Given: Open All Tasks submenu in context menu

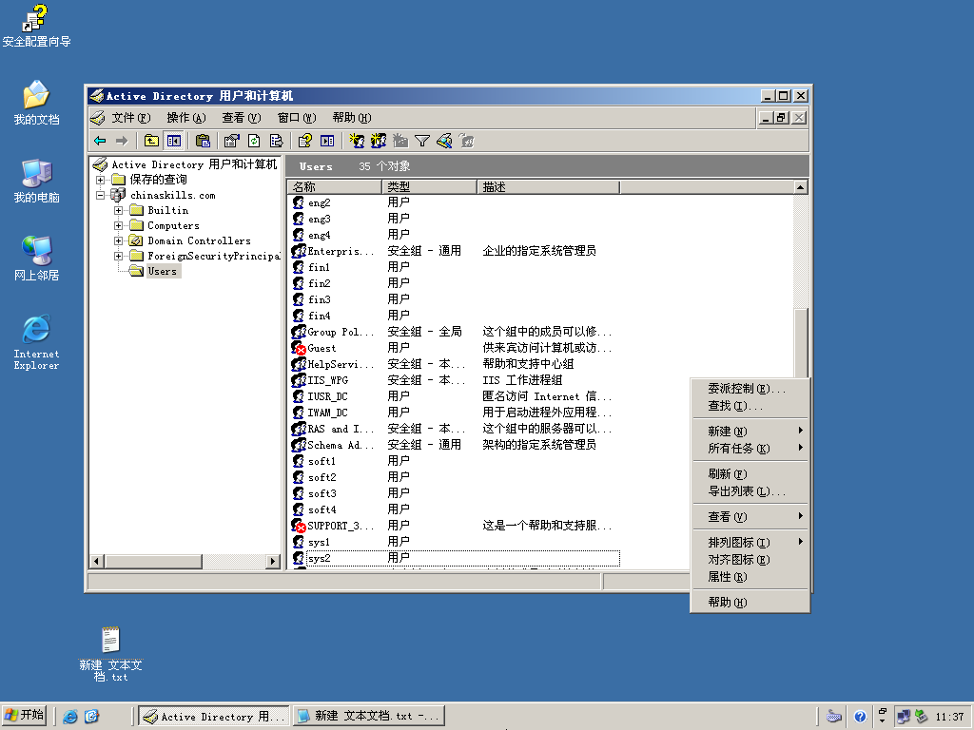Looking at the screenshot, I should point(750,449).
